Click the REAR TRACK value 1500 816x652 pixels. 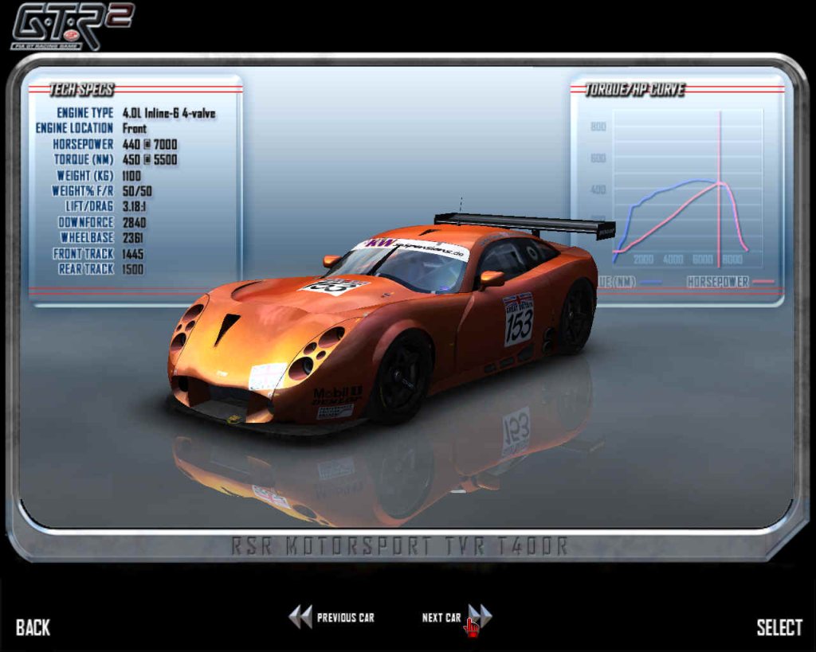point(133,269)
